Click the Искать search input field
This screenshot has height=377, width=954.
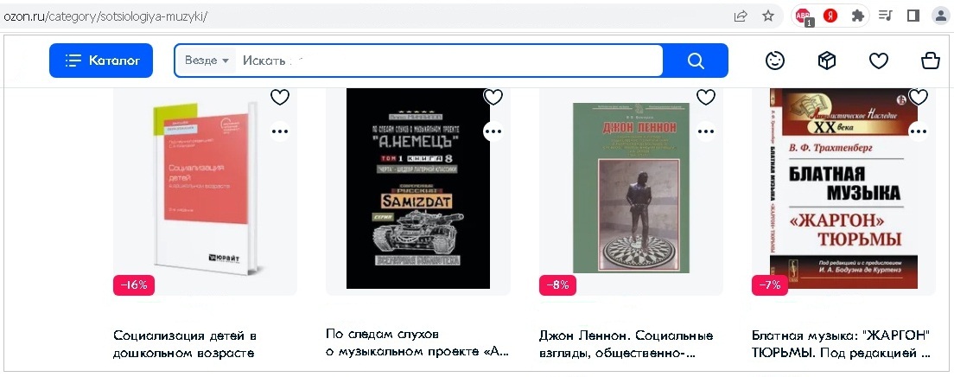pos(449,61)
